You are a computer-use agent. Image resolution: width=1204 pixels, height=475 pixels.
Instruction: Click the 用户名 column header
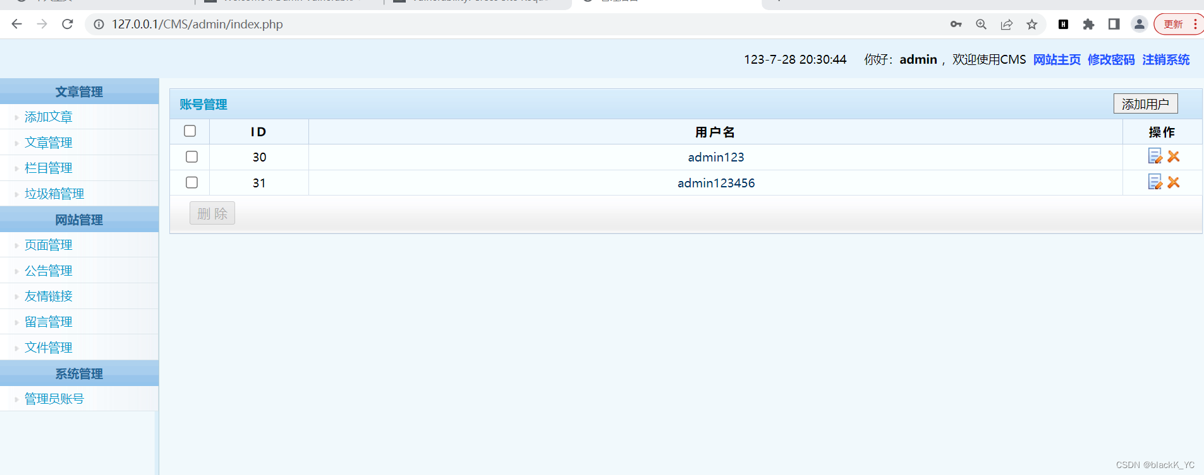tap(715, 132)
